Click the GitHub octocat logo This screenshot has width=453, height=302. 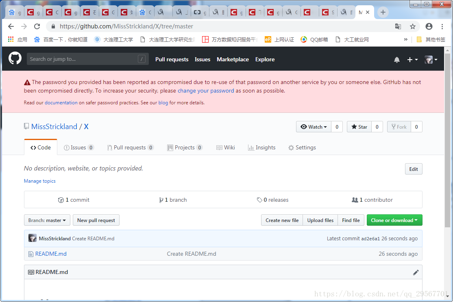pyautogui.click(x=15, y=58)
